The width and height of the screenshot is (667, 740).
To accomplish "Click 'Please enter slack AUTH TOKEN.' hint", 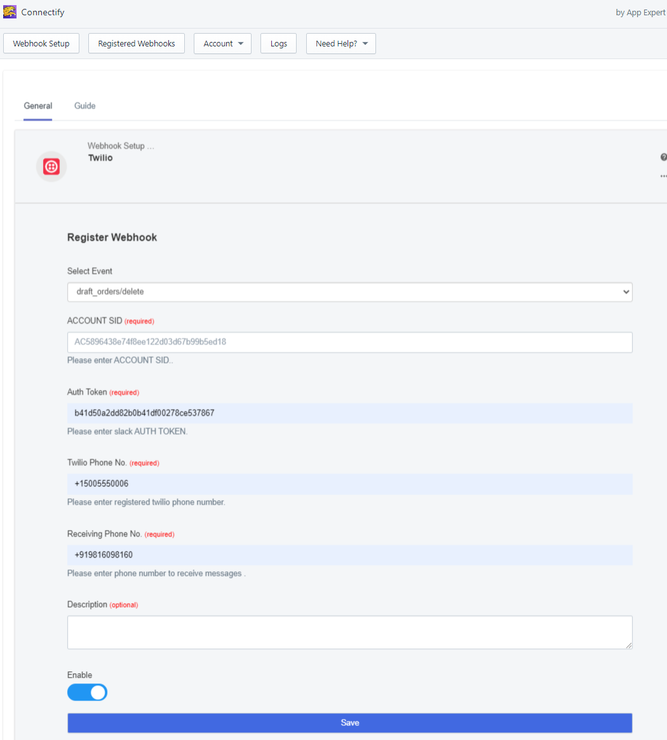I will [127, 432].
